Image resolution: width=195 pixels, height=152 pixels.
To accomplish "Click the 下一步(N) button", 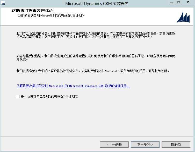I will pyautogui.click(x=145, y=145).
